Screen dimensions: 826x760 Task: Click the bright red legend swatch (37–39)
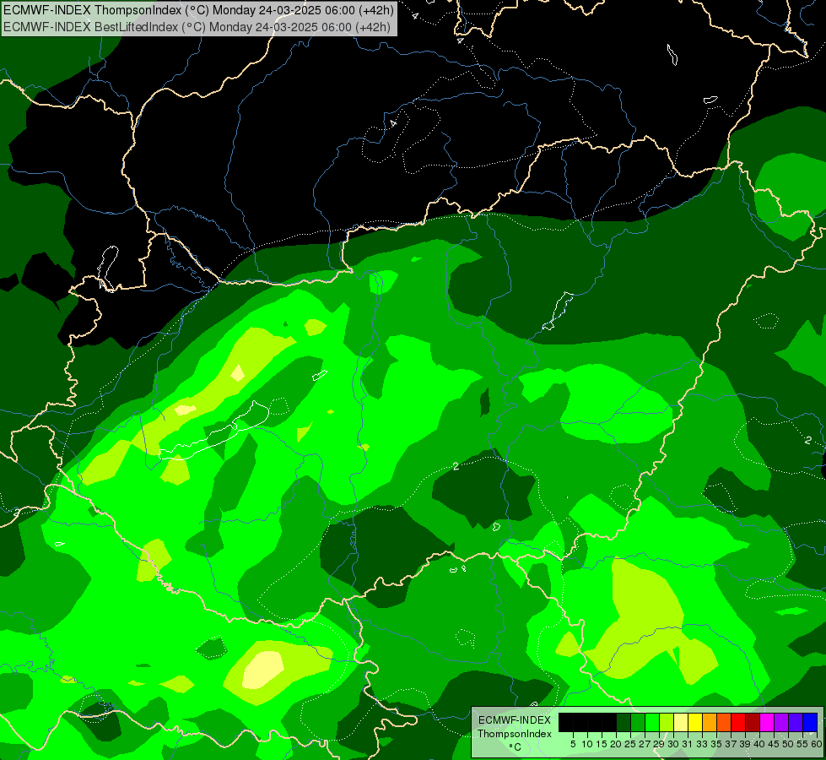tap(737, 723)
